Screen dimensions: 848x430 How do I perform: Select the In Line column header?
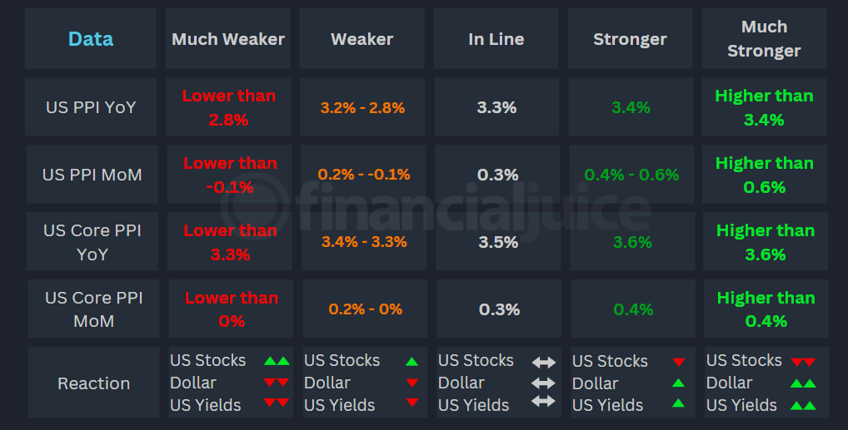click(496, 39)
